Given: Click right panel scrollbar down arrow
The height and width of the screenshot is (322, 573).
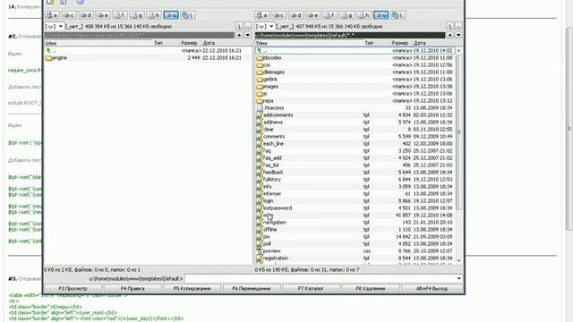Looking at the screenshot, I should [459, 260].
